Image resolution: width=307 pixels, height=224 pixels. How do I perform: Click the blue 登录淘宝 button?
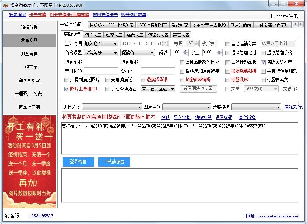pyautogui.click(x=78, y=162)
